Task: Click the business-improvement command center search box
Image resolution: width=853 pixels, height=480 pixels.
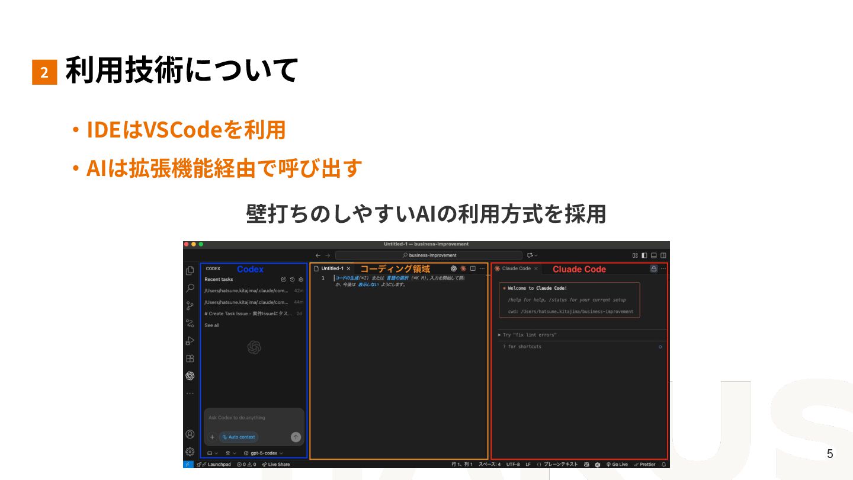Action: pos(429,255)
